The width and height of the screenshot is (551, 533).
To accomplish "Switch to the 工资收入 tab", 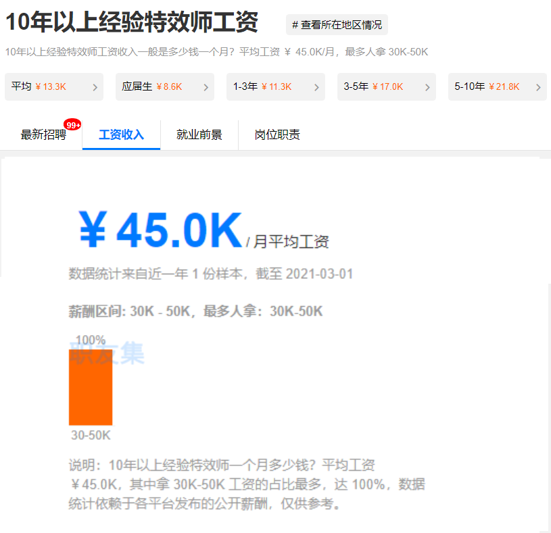I will [121, 135].
